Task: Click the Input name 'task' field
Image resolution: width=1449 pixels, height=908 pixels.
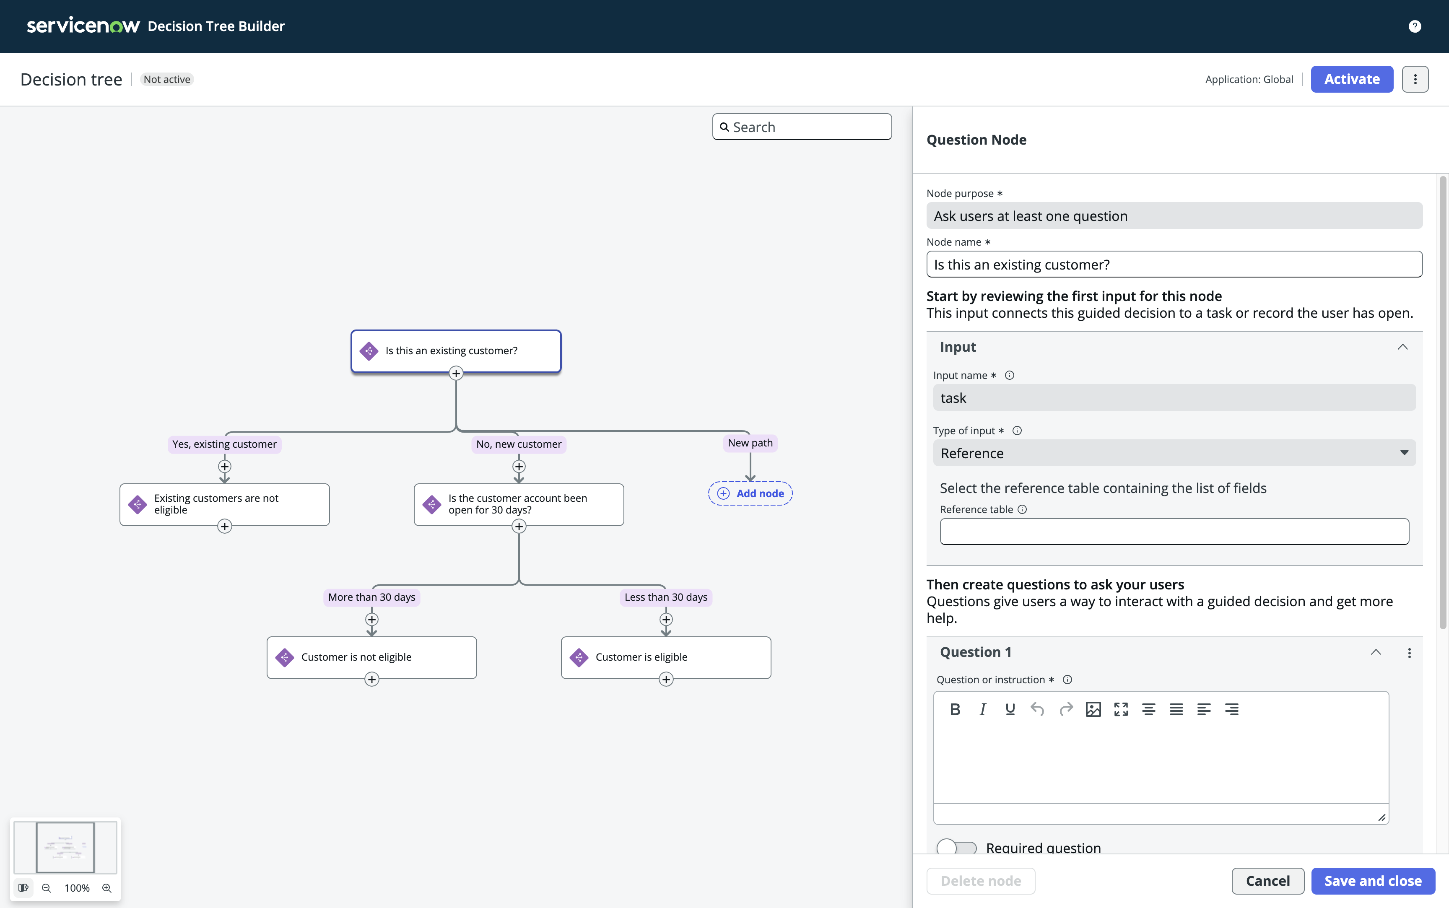Action: click(1174, 397)
